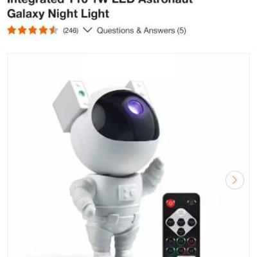Click the fourth orange rating star
Screen dimensions: 257x257
[43, 30]
